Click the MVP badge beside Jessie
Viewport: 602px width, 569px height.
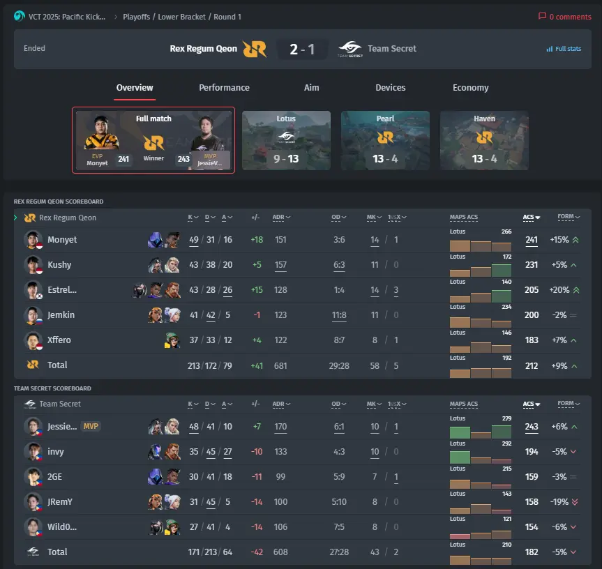coord(91,426)
